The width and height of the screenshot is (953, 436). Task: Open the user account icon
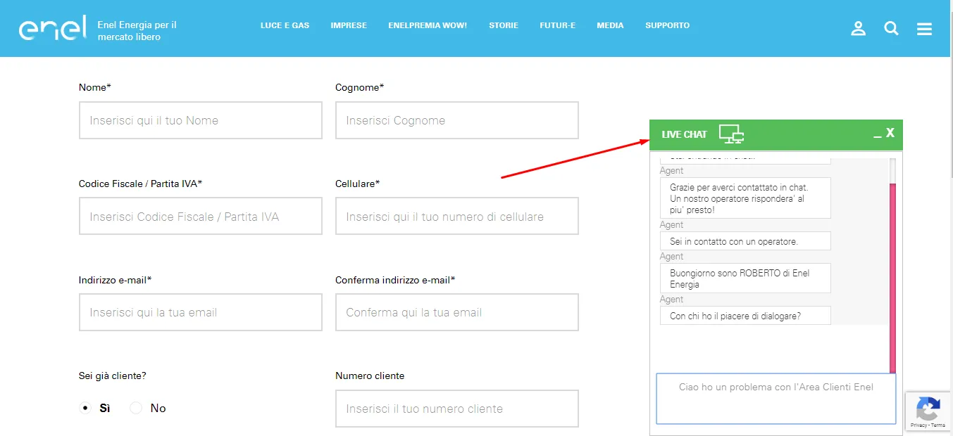tap(858, 29)
